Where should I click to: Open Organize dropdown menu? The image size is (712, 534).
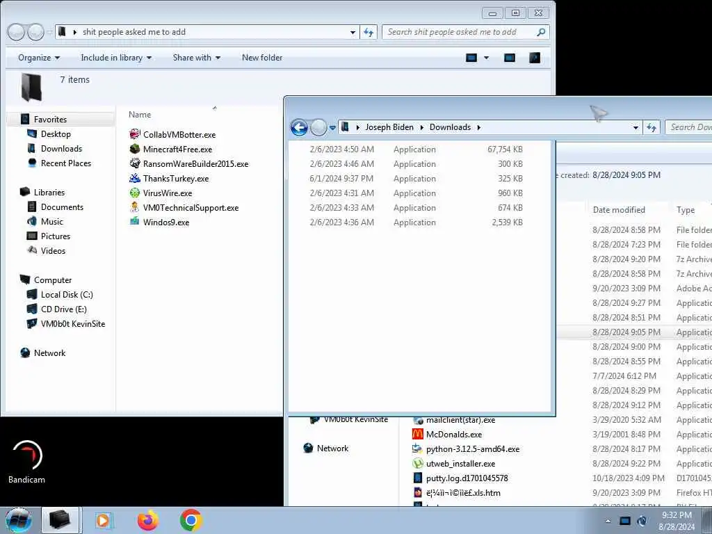pyautogui.click(x=39, y=58)
